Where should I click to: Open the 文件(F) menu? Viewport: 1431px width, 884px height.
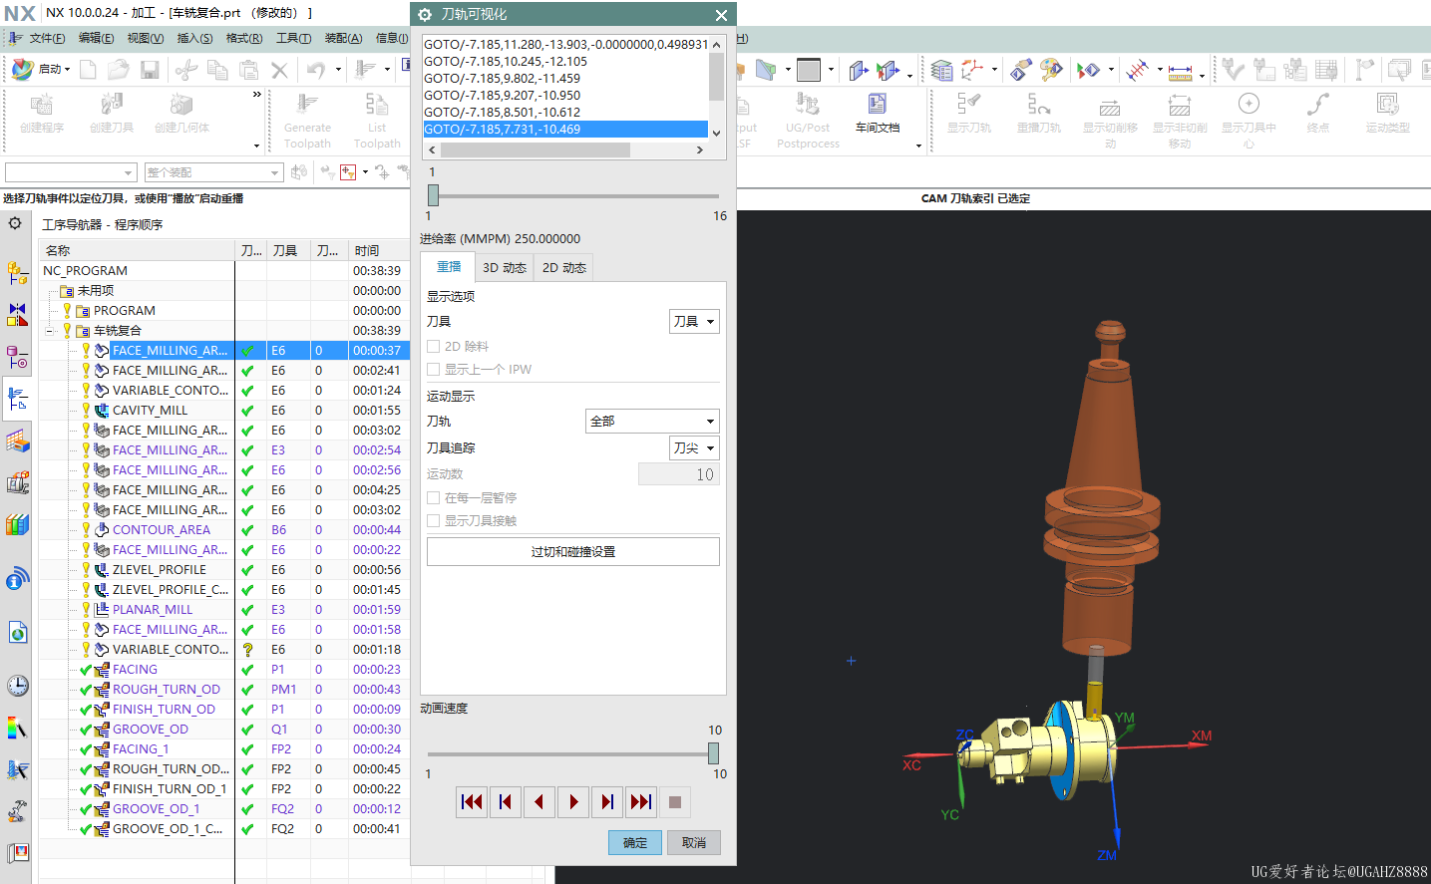click(x=47, y=38)
